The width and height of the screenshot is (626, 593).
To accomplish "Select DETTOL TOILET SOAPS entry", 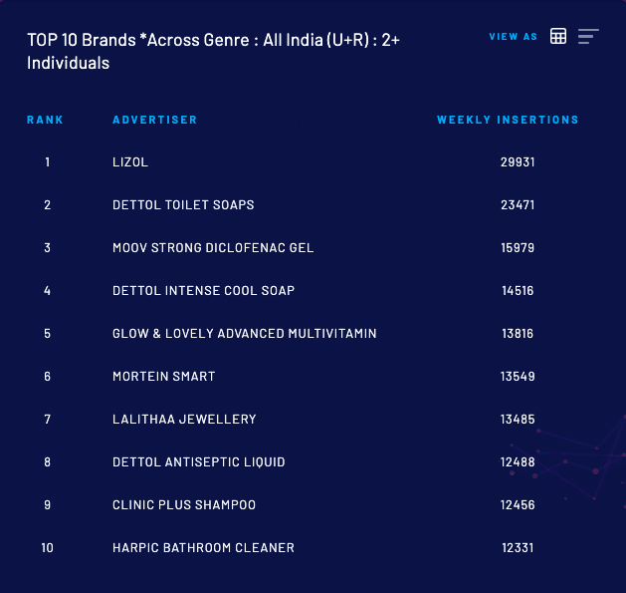I will [183, 204].
